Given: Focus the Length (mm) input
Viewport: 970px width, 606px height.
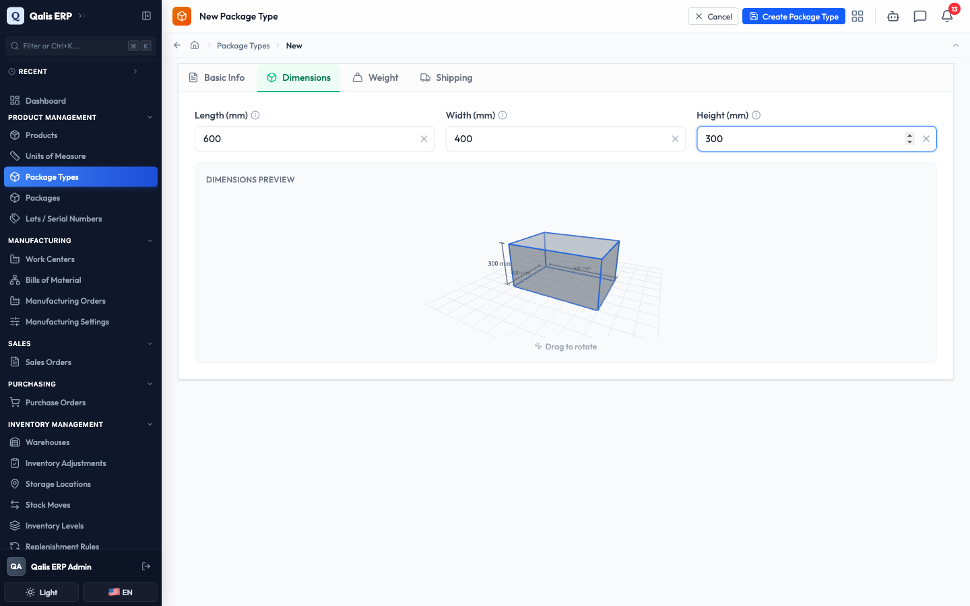Looking at the screenshot, I should [315, 139].
